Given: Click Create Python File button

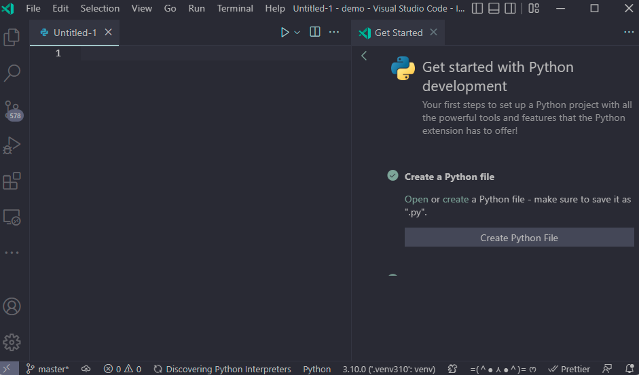Looking at the screenshot, I should (x=519, y=237).
